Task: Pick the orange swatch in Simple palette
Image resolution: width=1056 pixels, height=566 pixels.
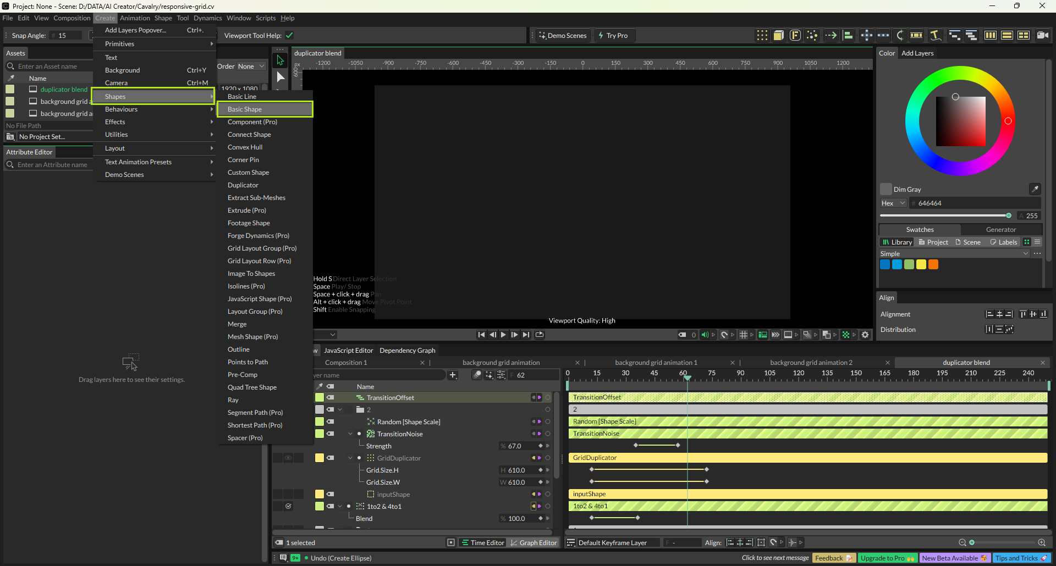Action: [x=933, y=264]
